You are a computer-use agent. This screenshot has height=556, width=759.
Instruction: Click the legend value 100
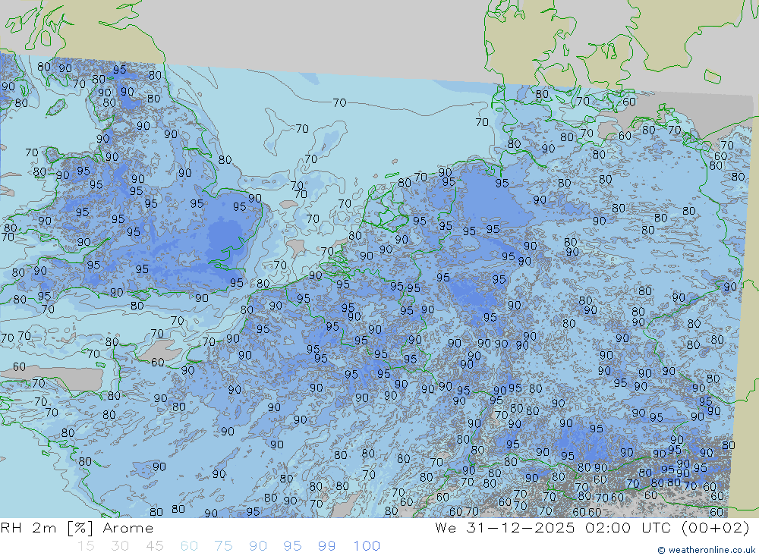[367, 546]
